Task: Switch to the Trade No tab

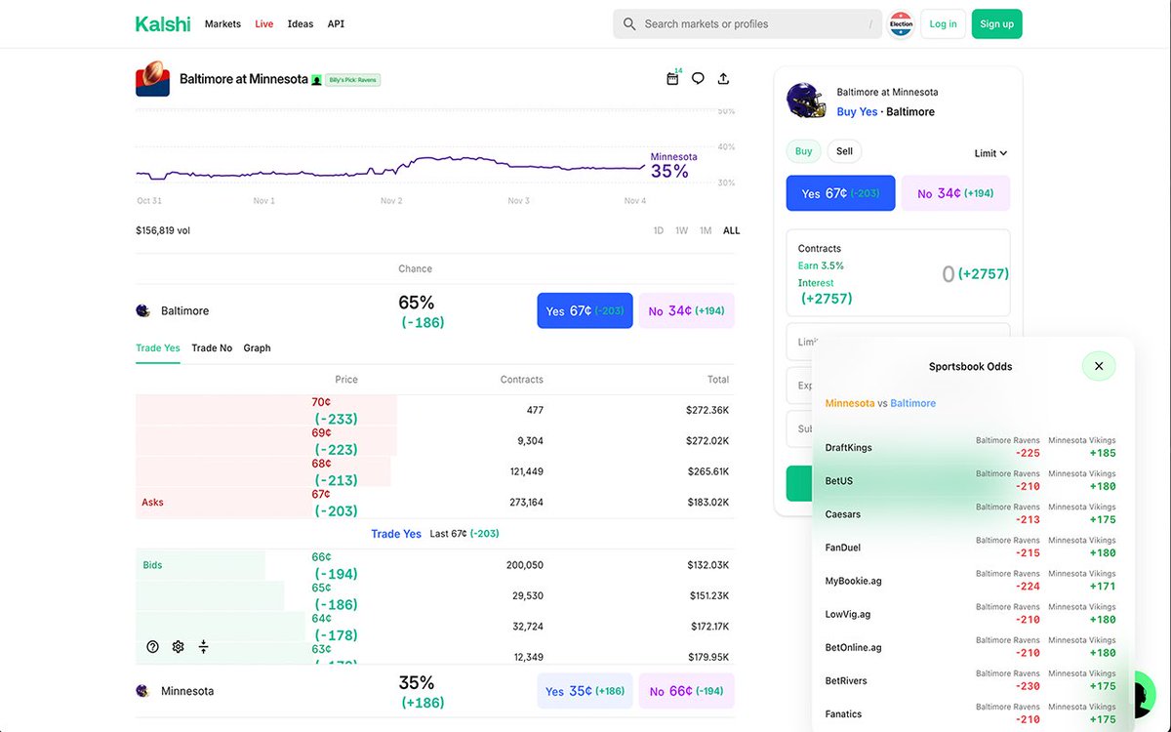Action: pyautogui.click(x=212, y=347)
